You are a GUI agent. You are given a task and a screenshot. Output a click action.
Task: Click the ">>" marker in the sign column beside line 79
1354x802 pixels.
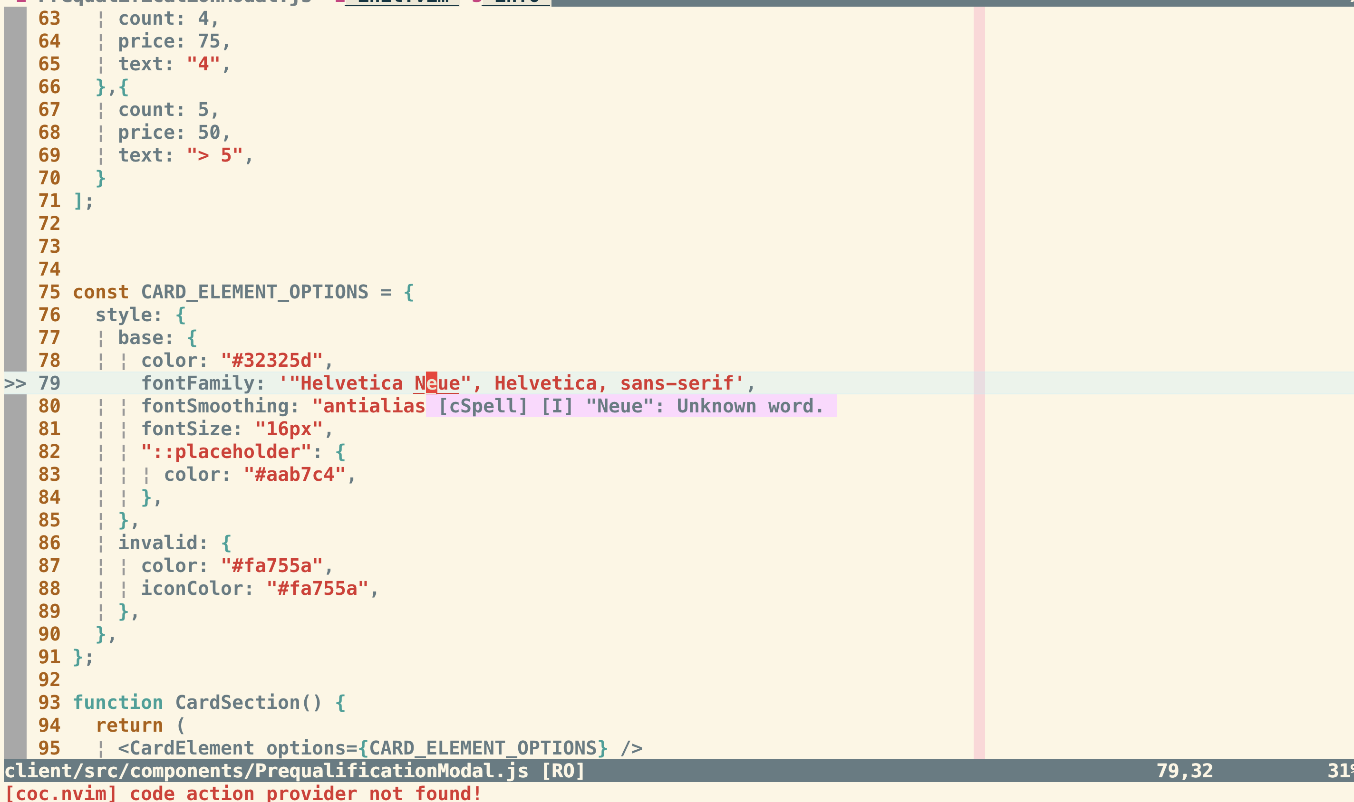tap(16, 384)
